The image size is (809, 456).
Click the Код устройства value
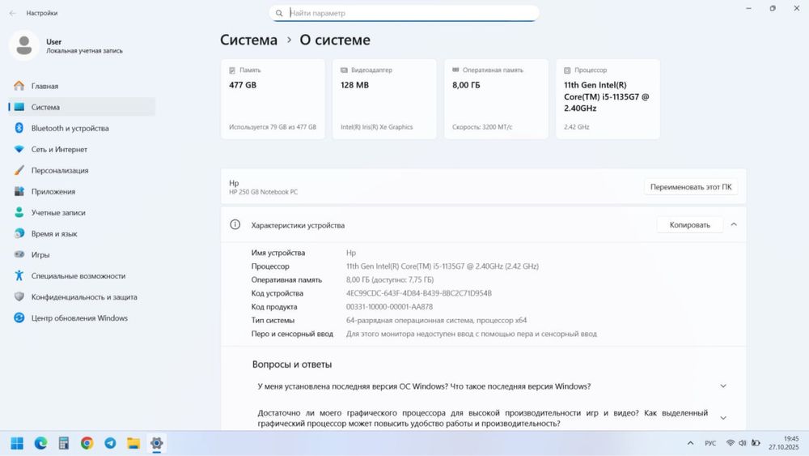419,293
